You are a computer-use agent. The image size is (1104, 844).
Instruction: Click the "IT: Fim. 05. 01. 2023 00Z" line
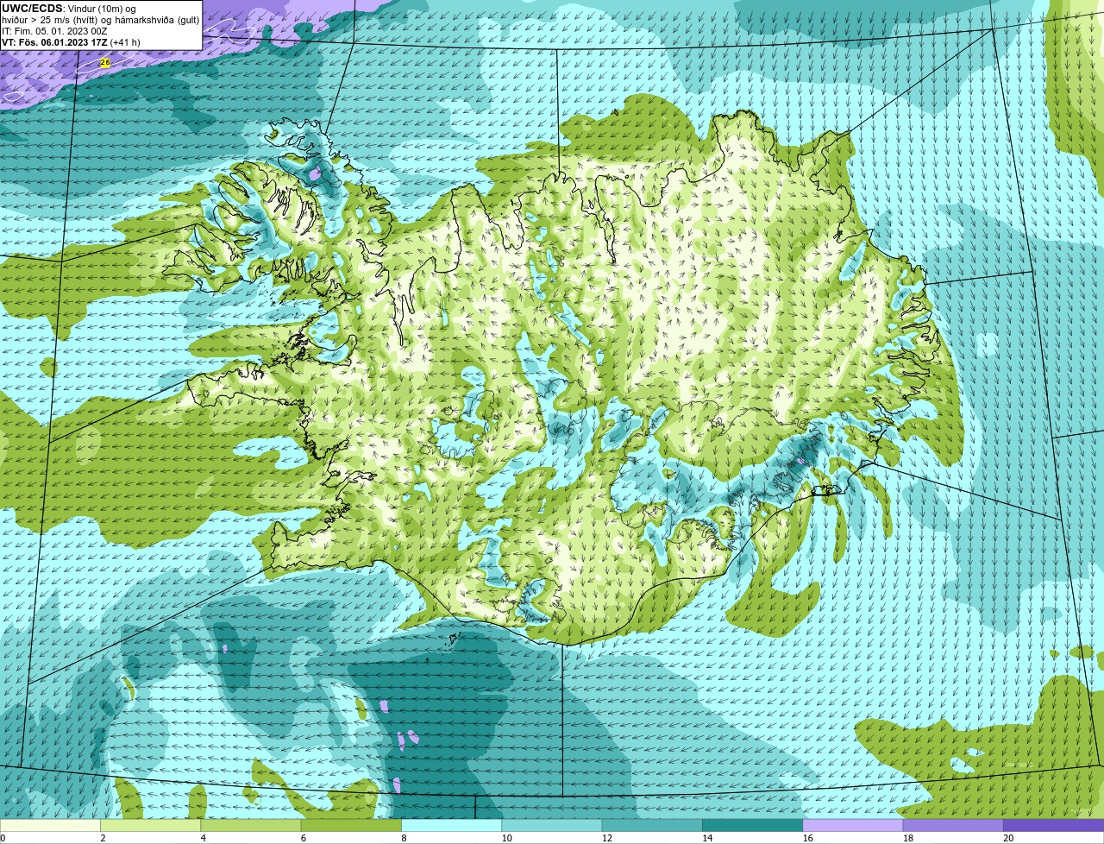coord(54,31)
